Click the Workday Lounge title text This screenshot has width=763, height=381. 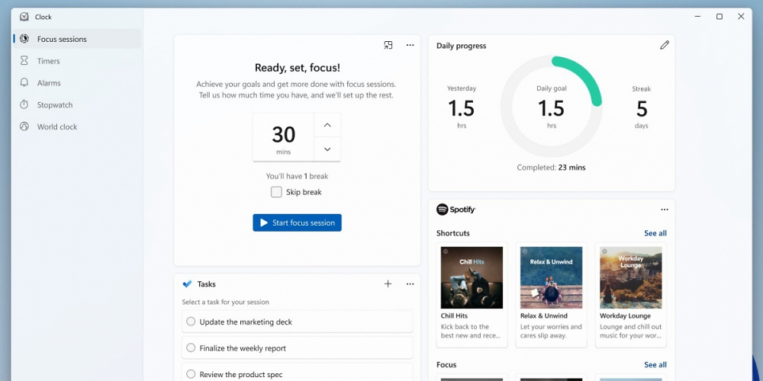[626, 316]
